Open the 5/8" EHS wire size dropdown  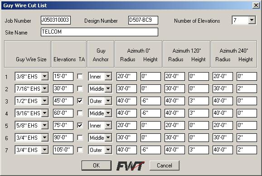pyautogui.click(x=44, y=125)
